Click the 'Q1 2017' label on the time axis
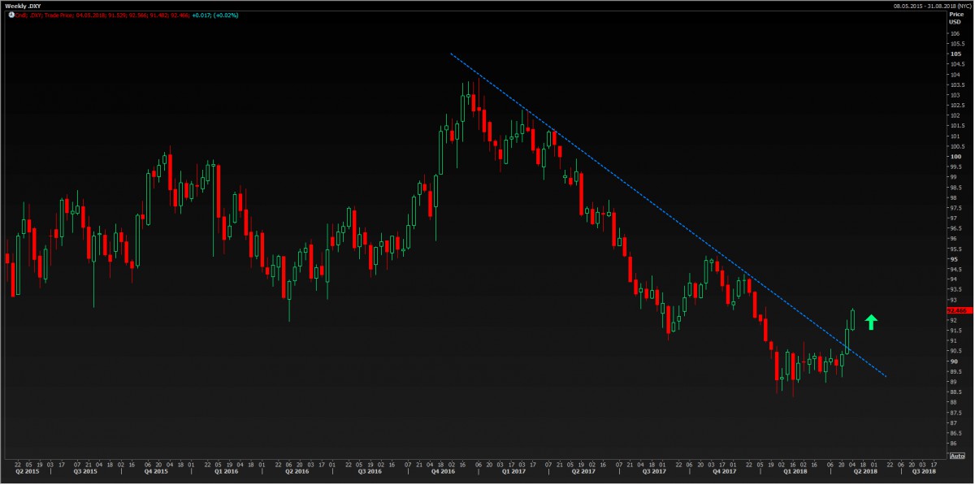This screenshot has height=485, width=975. pyautogui.click(x=512, y=471)
